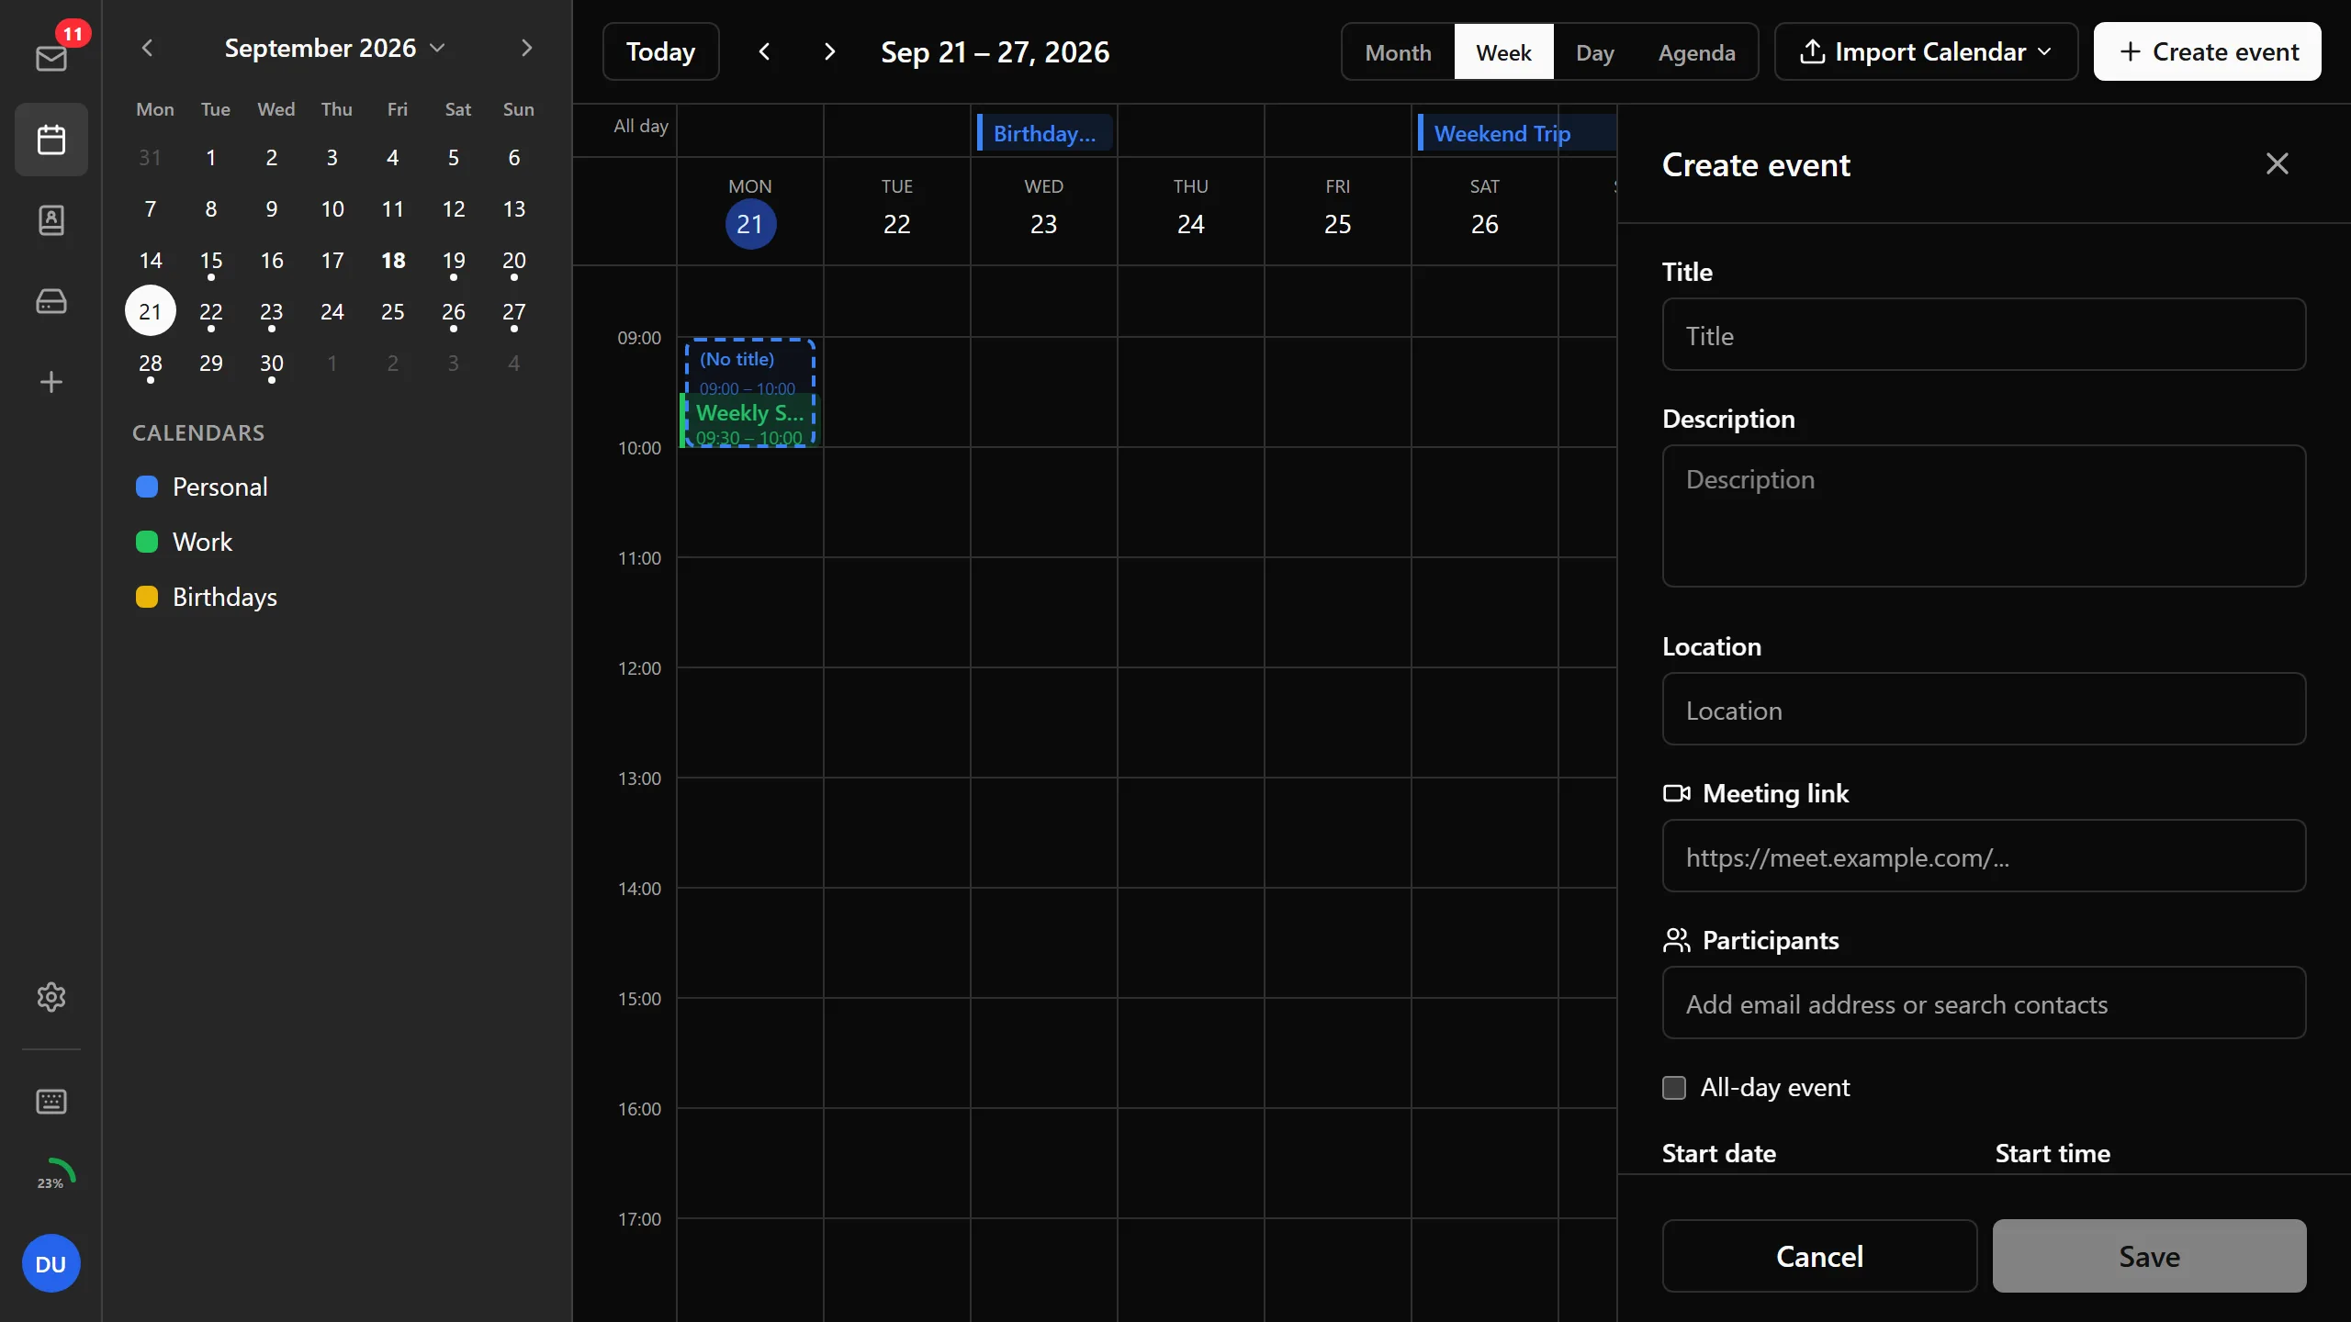Focus the Title input field
The image size is (2351, 1322).
(1984, 335)
